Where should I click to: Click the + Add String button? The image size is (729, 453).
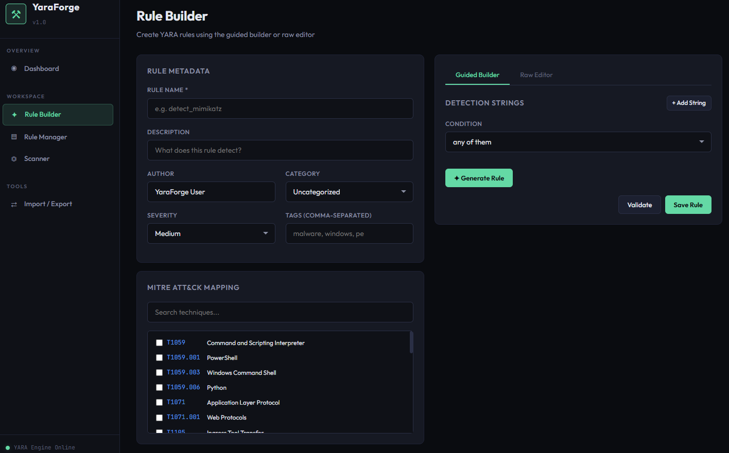[x=689, y=103]
